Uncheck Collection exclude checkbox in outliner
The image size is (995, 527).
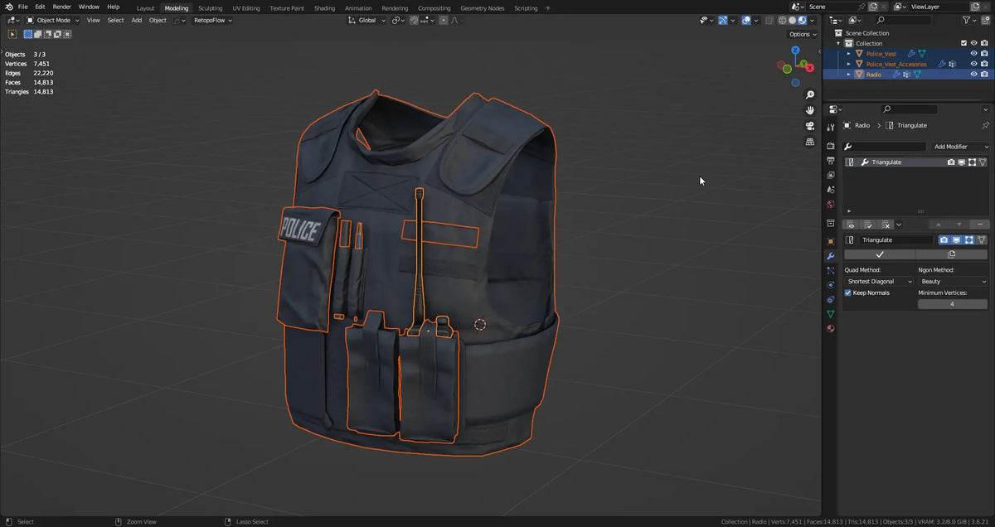(x=963, y=43)
